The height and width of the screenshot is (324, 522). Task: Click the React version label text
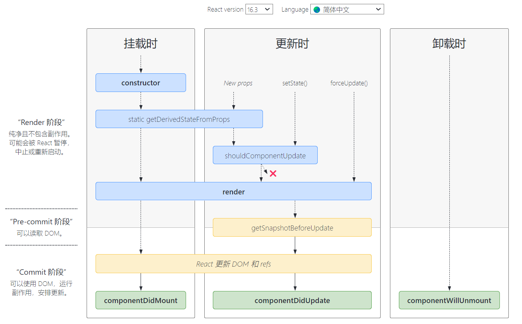coord(225,9)
